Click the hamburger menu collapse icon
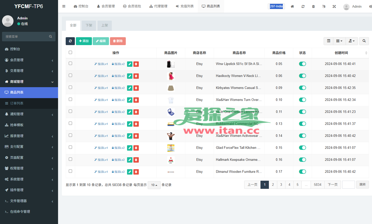Image resolution: width=372 pixels, height=224 pixels. pyautogui.click(x=64, y=6)
